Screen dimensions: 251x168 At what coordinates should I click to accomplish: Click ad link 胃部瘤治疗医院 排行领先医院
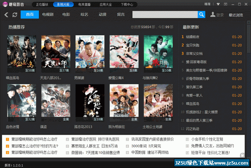95,139
